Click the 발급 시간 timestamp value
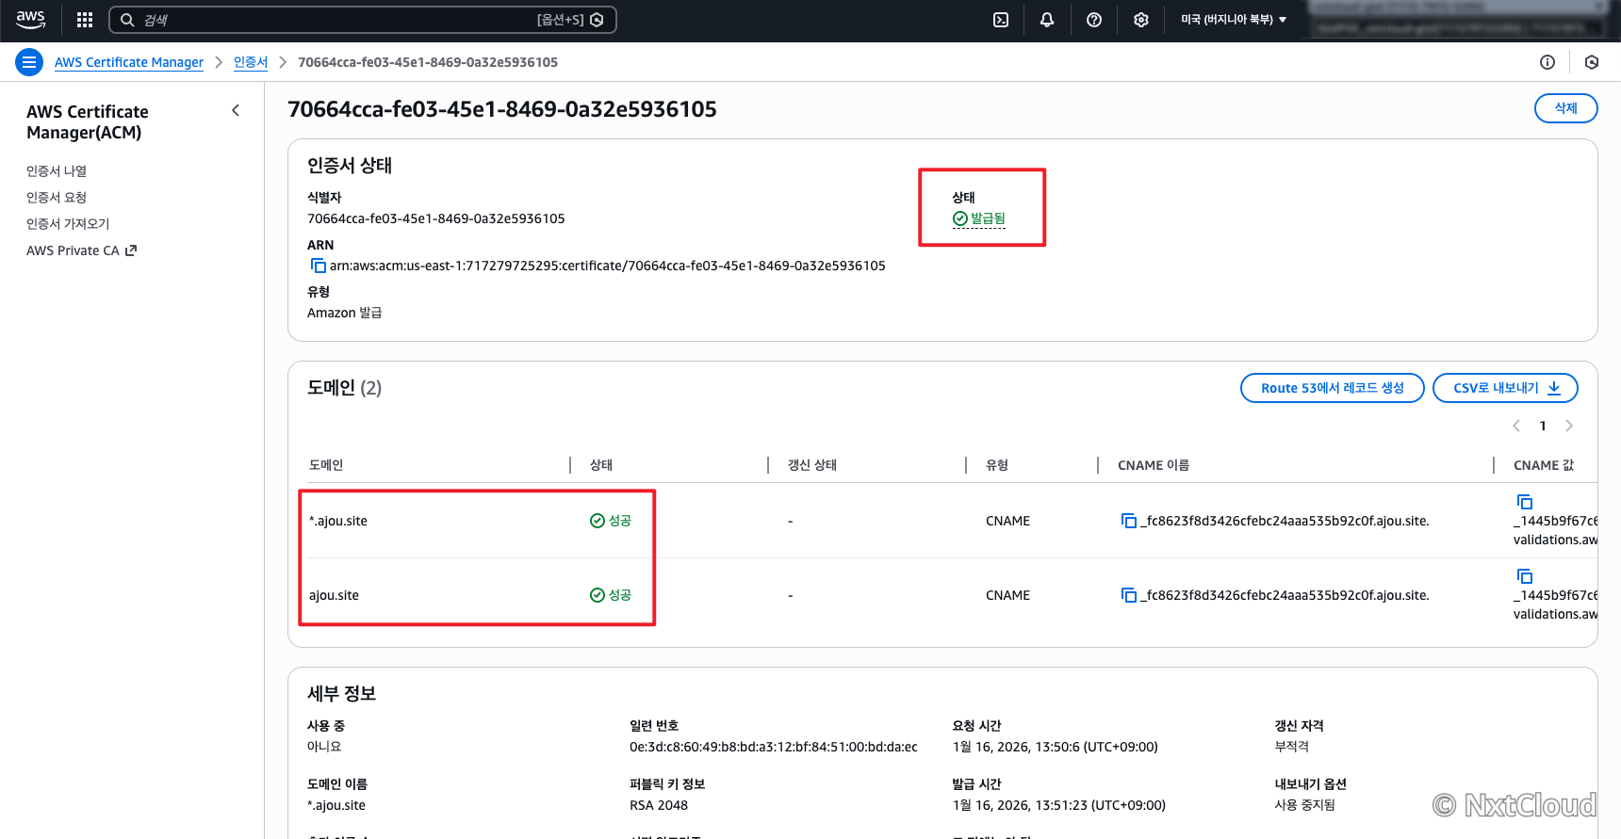The height and width of the screenshot is (839, 1621). [1059, 805]
